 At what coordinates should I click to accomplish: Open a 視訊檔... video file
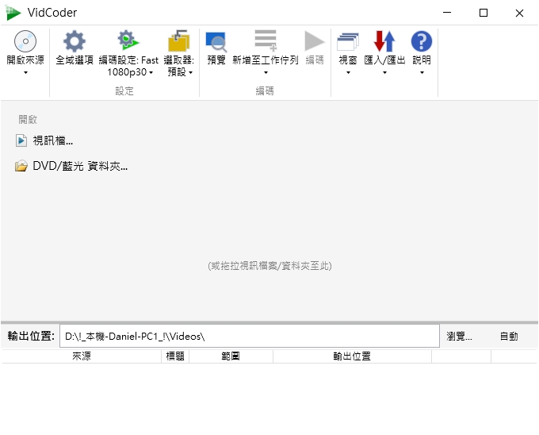52,141
